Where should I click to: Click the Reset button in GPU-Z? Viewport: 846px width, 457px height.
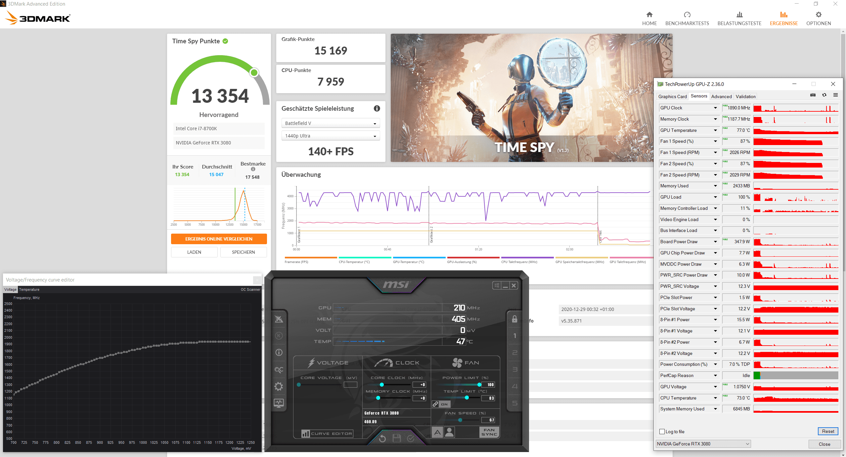pyautogui.click(x=828, y=431)
